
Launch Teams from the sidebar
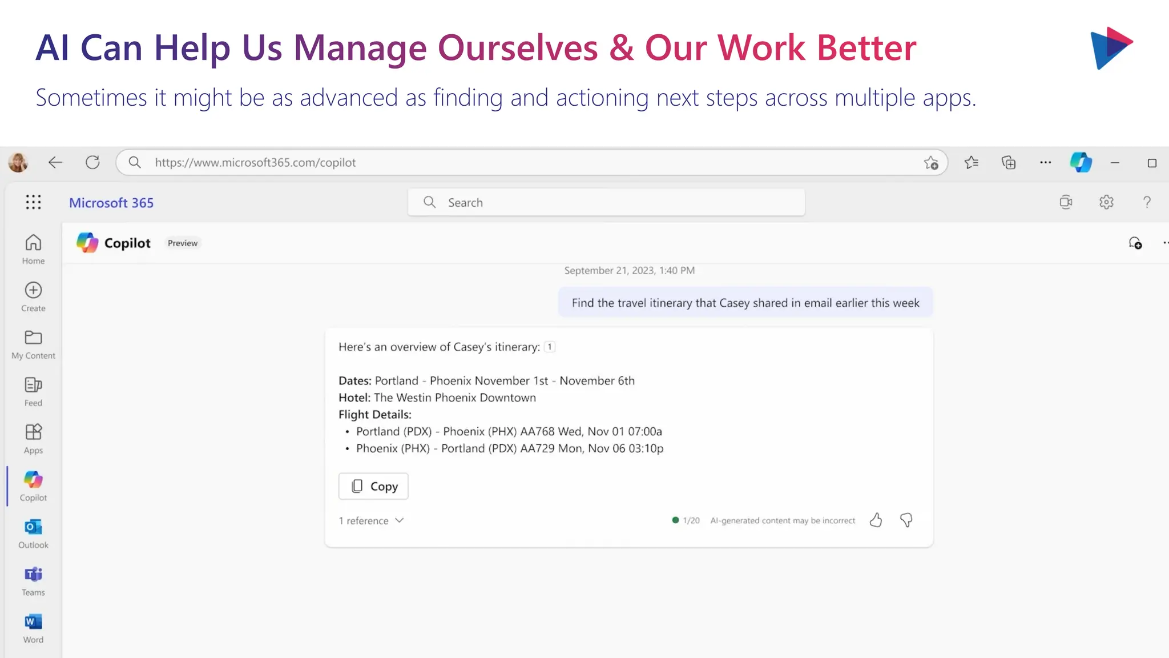pyautogui.click(x=33, y=581)
